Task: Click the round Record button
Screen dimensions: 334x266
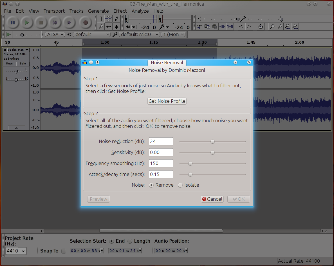Action: point(86,23)
